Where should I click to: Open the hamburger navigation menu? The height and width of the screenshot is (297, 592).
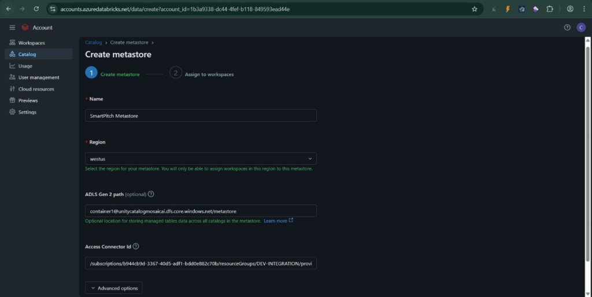coord(12,28)
